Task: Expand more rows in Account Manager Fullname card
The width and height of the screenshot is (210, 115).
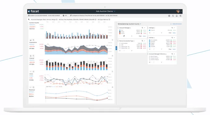Action: tap(162, 62)
